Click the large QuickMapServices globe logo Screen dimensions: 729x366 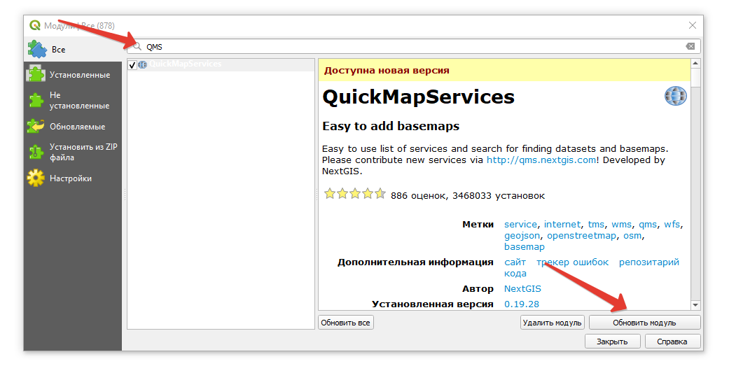pos(675,96)
